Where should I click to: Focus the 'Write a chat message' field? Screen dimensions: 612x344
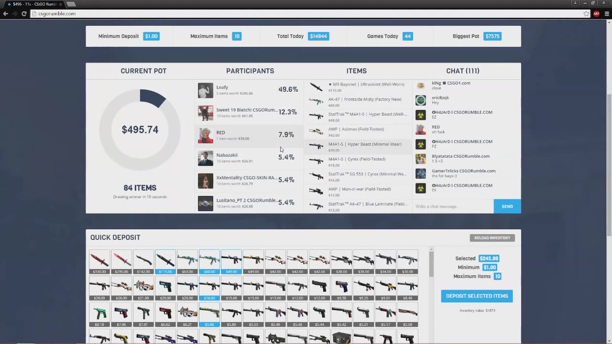tap(453, 206)
